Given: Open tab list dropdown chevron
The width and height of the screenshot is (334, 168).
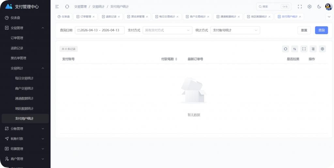Looking at the screenshot, I should (329, 17).
